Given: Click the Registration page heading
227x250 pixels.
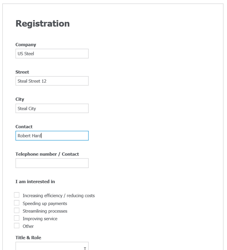Looking at the screenshot, I should [42, 24].
